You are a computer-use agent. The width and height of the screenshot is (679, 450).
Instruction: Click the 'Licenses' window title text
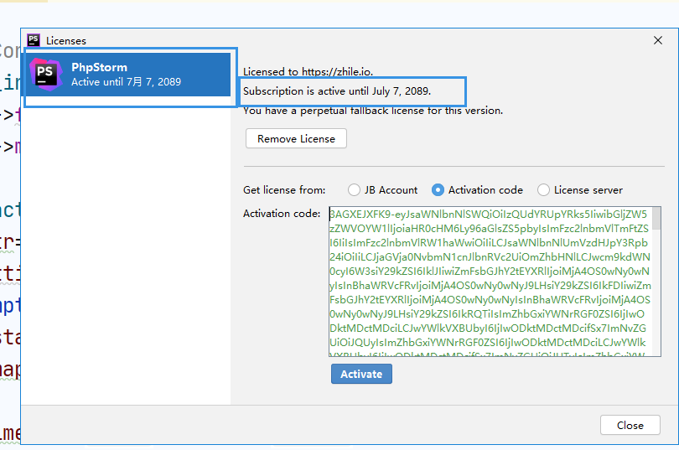66,41
